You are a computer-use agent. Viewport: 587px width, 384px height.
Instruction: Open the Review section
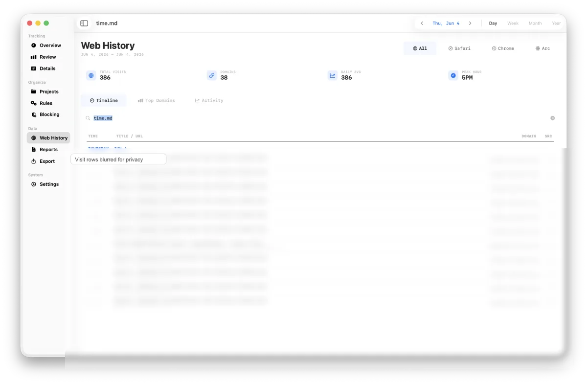(48, 57)
